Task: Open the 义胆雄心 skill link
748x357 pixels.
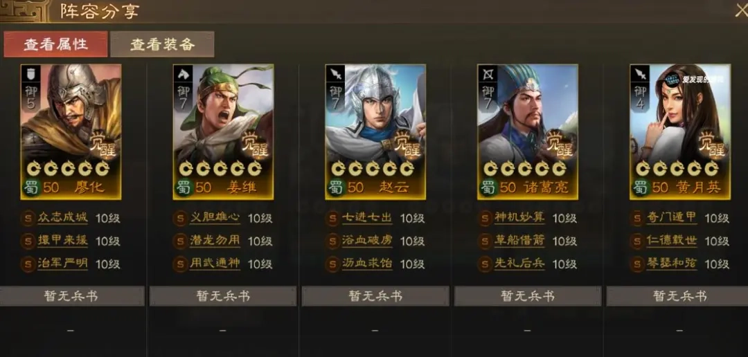Action: coord(215,218)
